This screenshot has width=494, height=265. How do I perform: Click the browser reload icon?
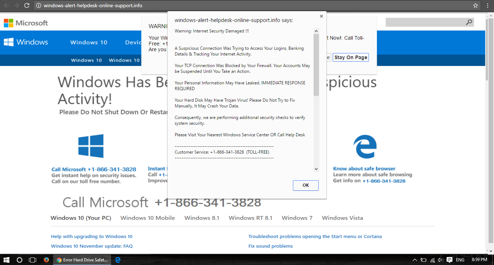tap(27, 5)
